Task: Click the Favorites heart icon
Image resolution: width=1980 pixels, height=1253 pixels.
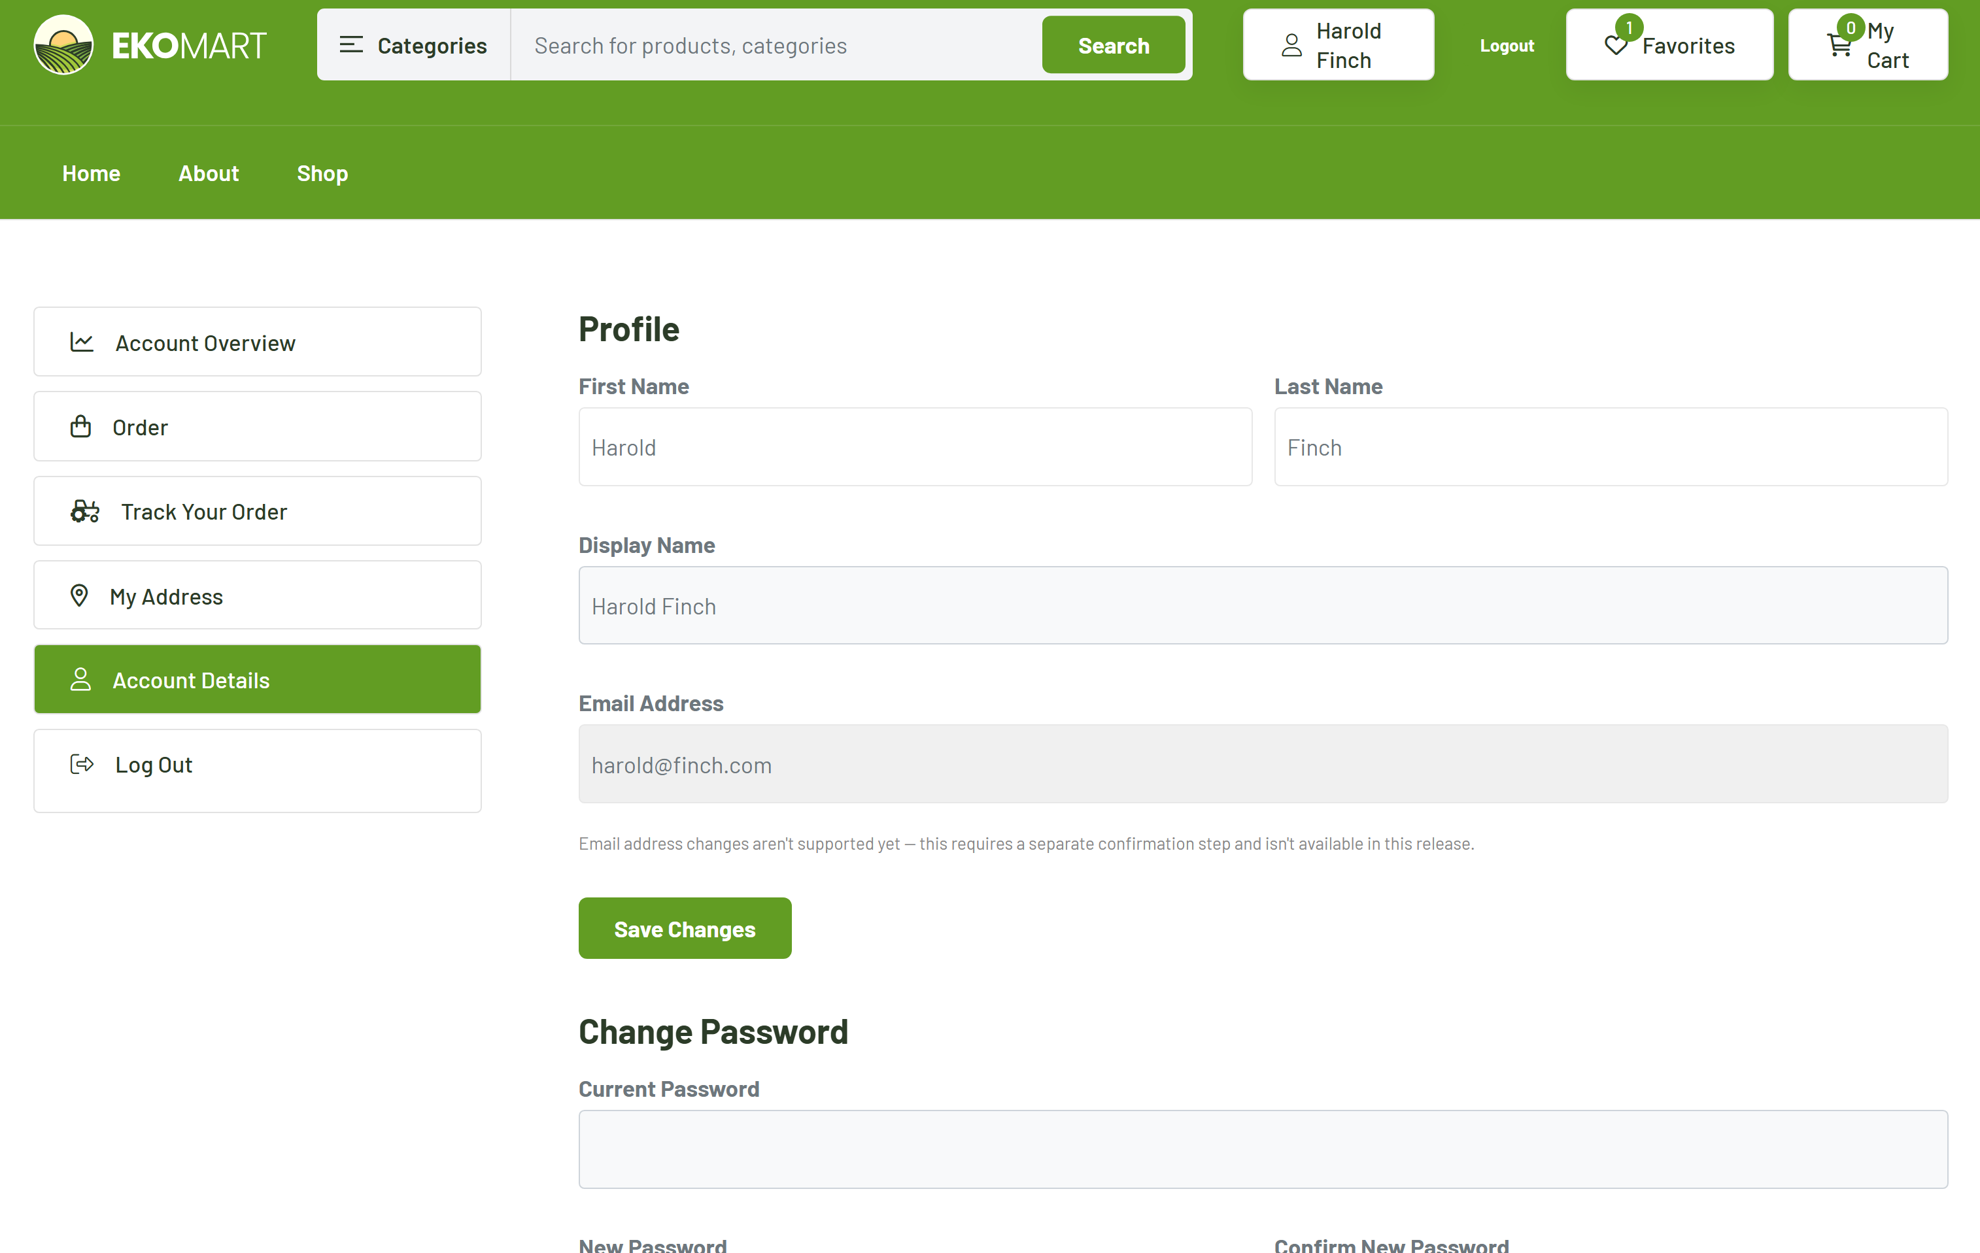Action: [1616, 46]
